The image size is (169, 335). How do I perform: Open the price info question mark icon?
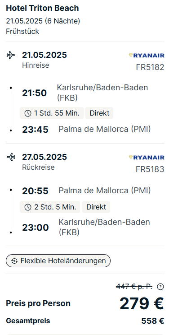pos(160,287)
